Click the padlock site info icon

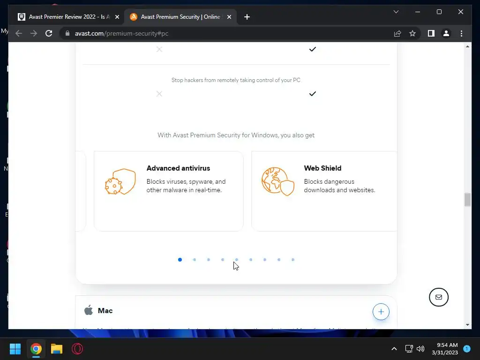click(67, 33)
